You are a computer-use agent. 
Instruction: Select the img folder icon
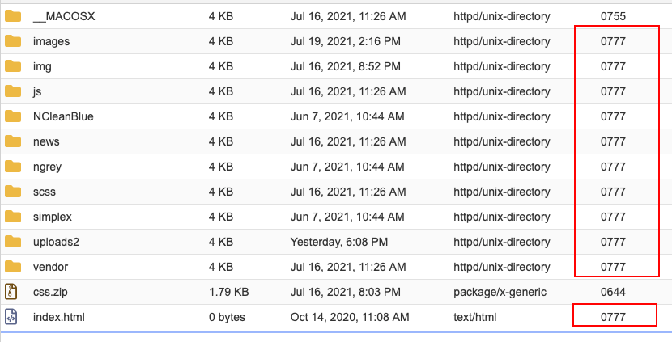(x=12, y=66)
